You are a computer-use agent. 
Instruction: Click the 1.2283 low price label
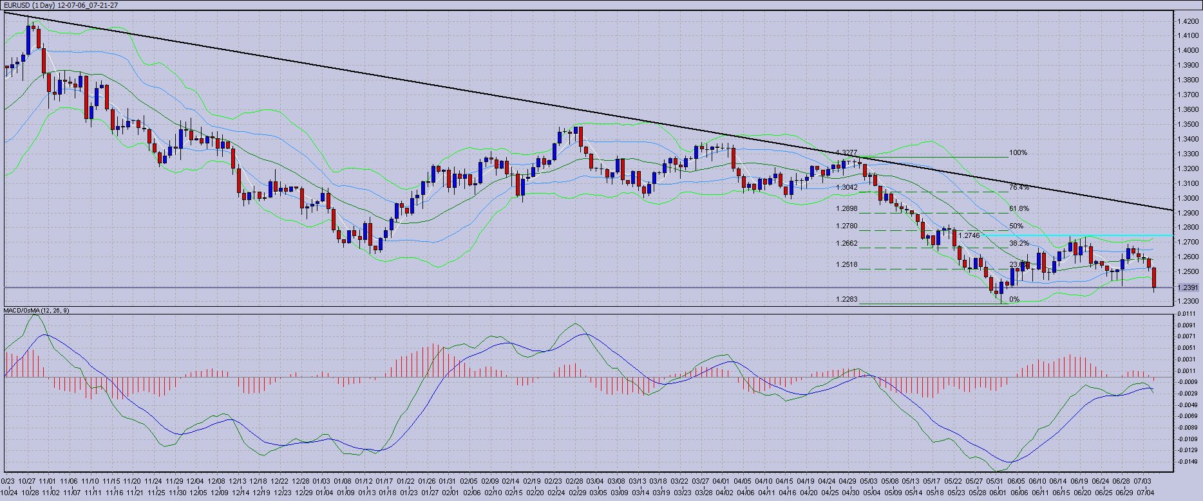(846, 300)
